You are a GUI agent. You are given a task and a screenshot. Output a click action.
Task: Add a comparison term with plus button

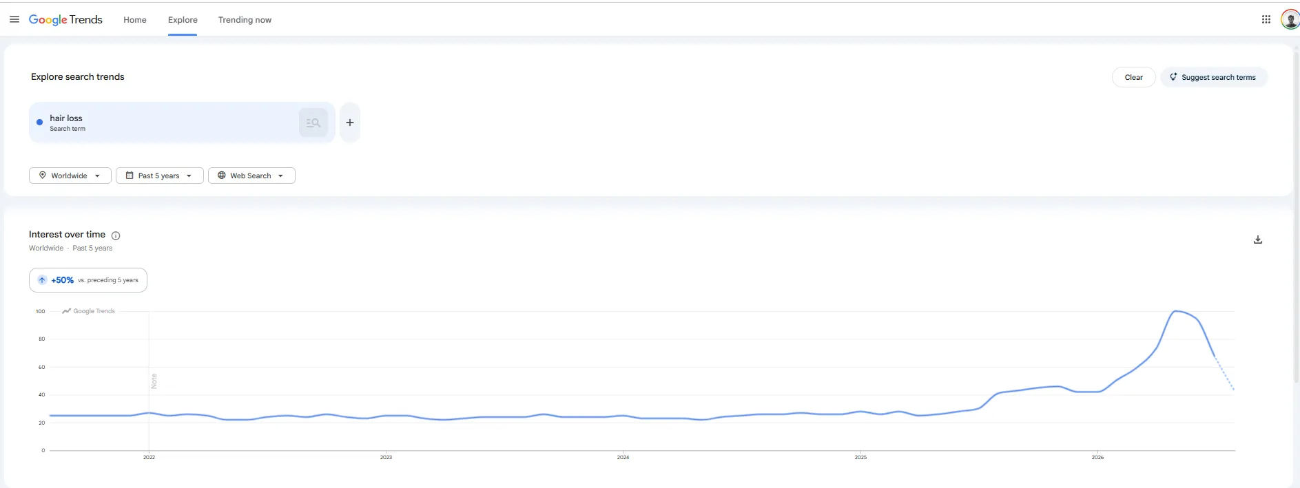350,123
